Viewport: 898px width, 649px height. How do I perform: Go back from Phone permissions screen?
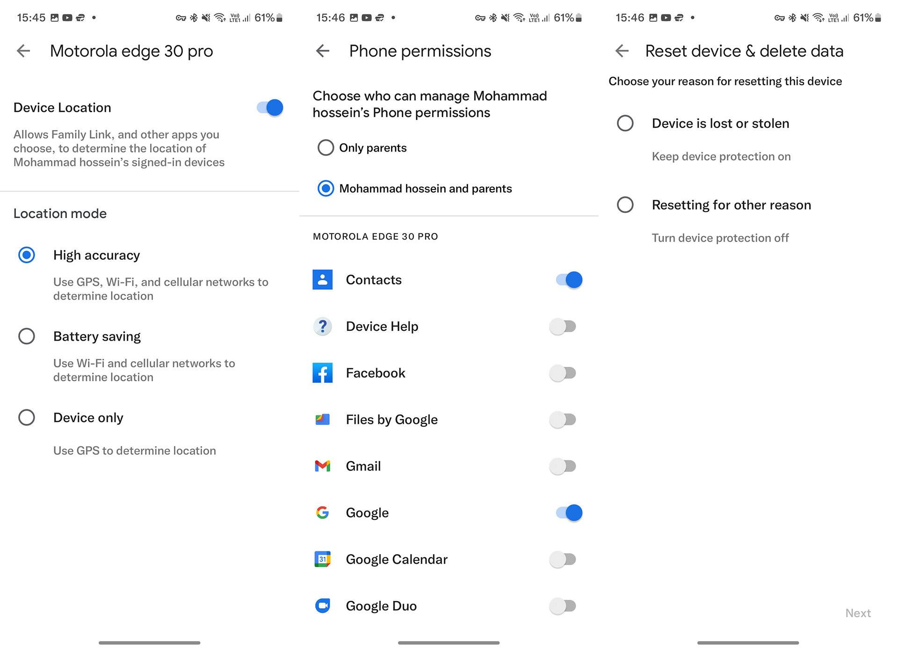323,51
